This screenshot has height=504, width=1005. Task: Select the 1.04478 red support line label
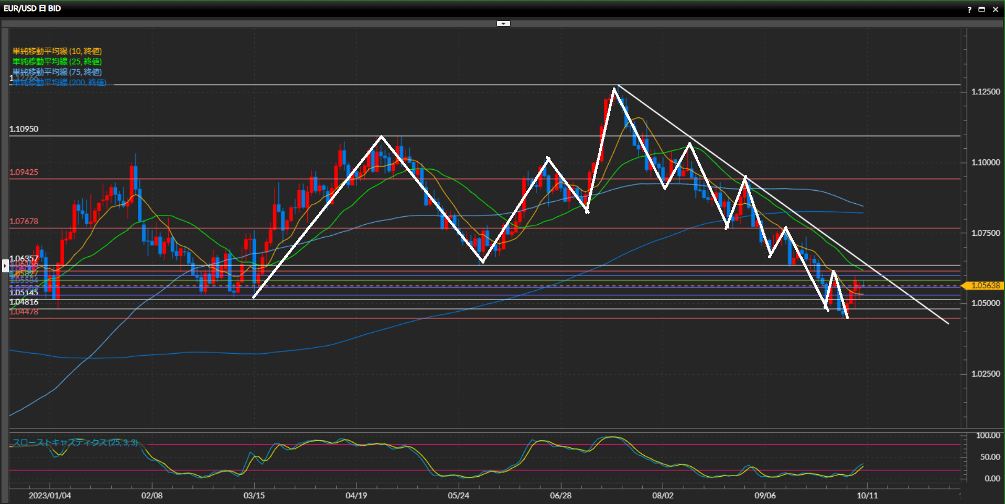[24, 312]
